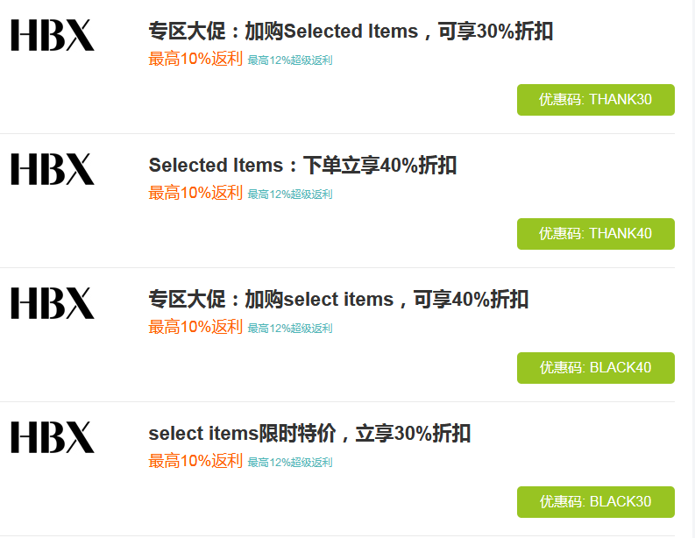This screenshot has width=695, height=538.
Task: Open the '专区大促:加购Selected Items,可享30%折扣' title
Action: click(x=351, y=32)
